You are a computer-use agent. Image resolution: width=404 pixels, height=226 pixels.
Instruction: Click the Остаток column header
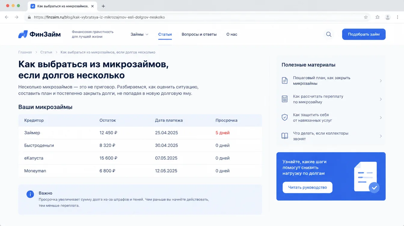[108, 120]
